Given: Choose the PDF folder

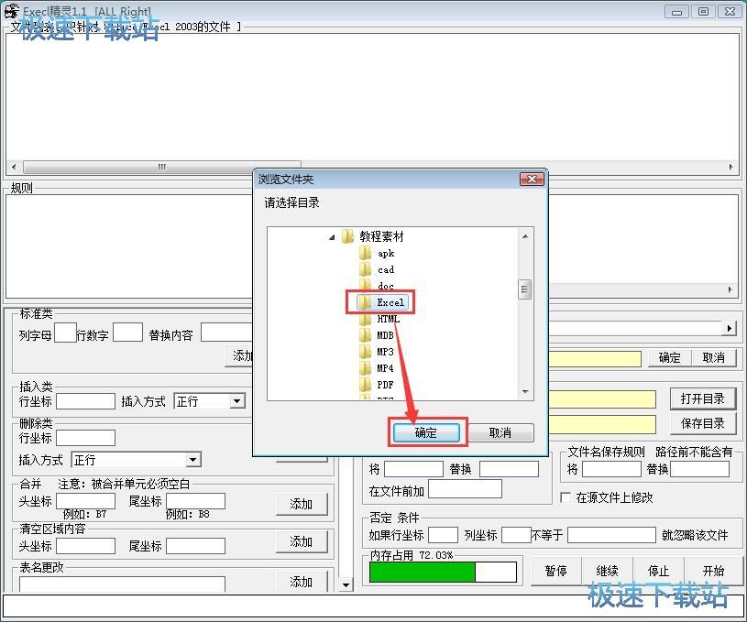Looking at the screenshot, I should (x=385, y=385).
